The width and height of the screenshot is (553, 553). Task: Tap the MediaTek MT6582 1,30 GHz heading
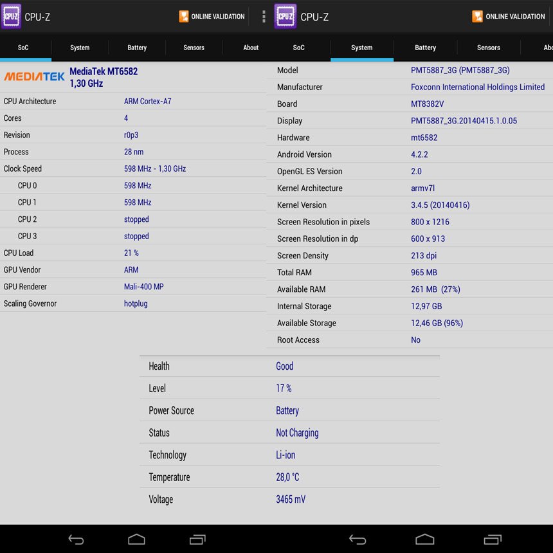[x=104, y=77]
